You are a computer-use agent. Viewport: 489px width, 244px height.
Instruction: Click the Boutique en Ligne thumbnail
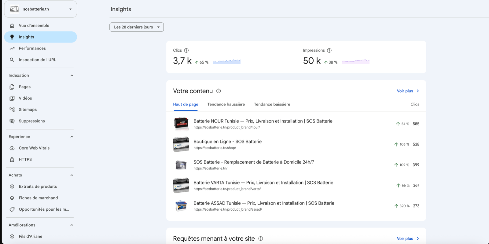click(181, 144)
